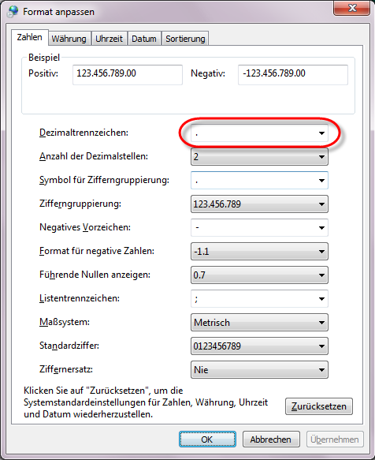
Task: Open the Dezimaltrennzeichen combo box
Action: [259, 133]
